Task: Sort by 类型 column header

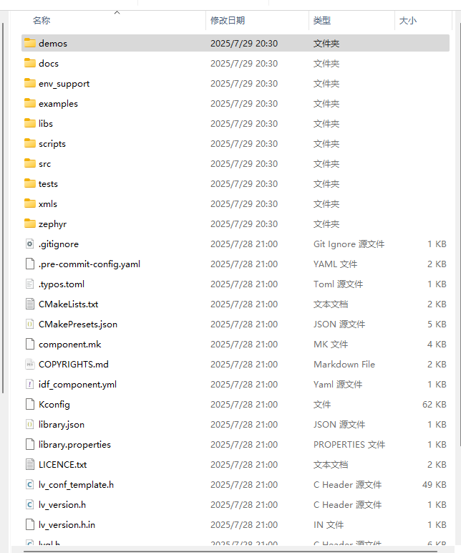Action: pyautogui.click(x=322, y=21)
